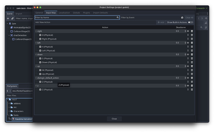Delete the up action

point(192,66)
